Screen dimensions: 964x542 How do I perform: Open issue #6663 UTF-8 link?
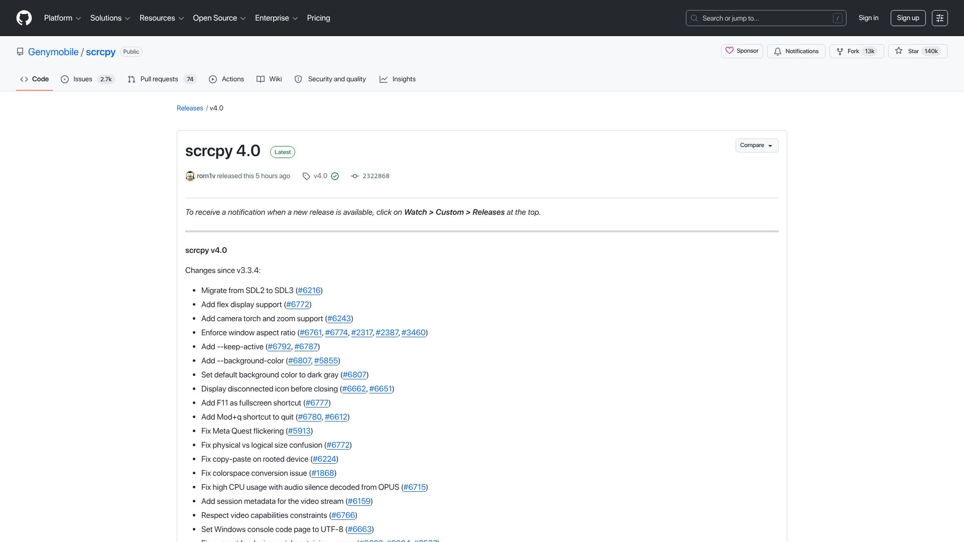tap(359, 529)
